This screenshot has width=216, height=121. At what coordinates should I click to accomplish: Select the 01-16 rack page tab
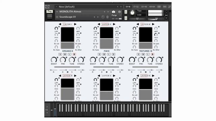pos(128,7)
